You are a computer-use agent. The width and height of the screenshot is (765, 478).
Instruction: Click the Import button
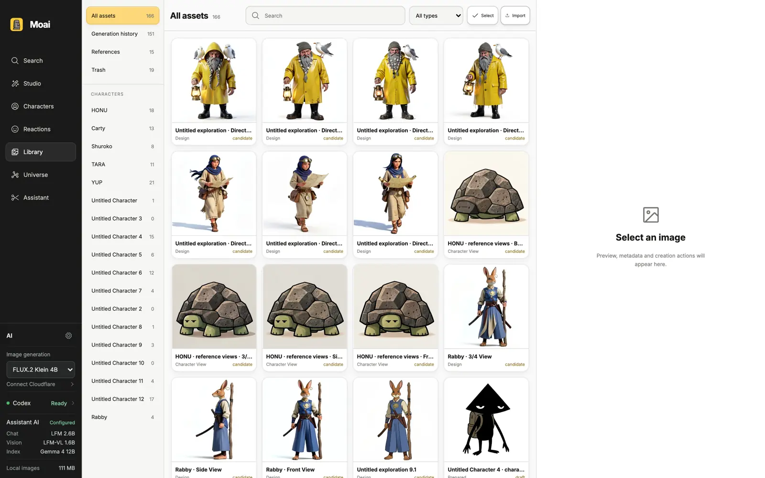tap(515, 16)
